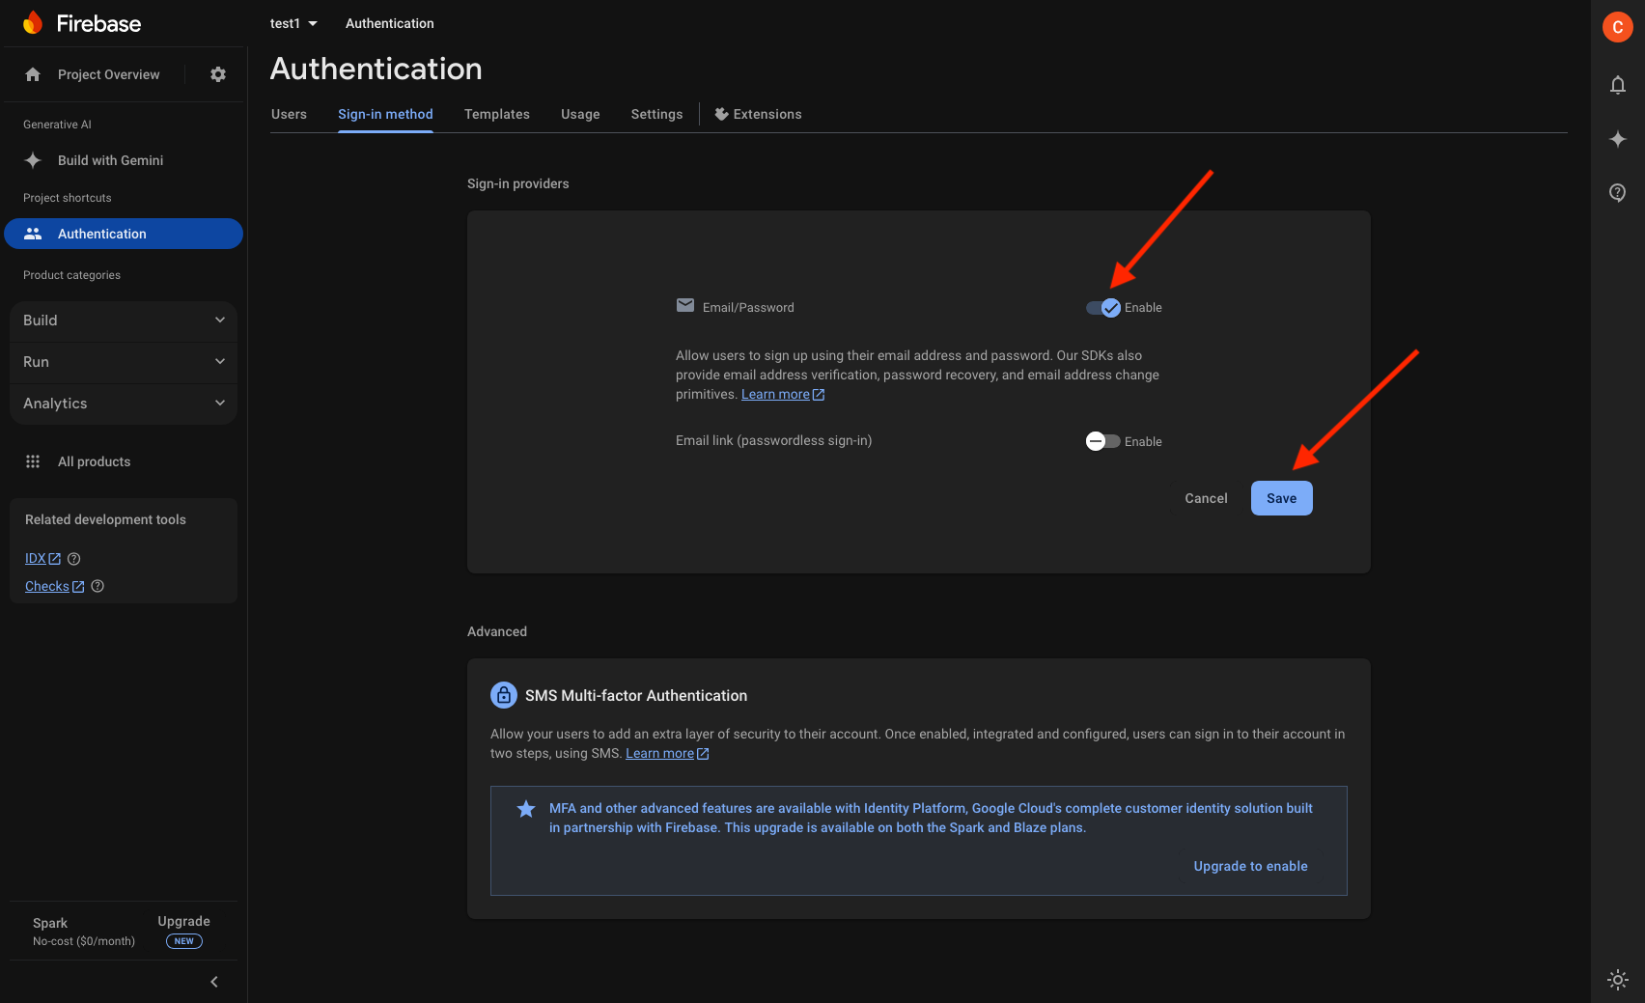Click the Build with Gemini sparkle icon
The height and width of the screenshot is (1003, 1645).
point(33,160)
